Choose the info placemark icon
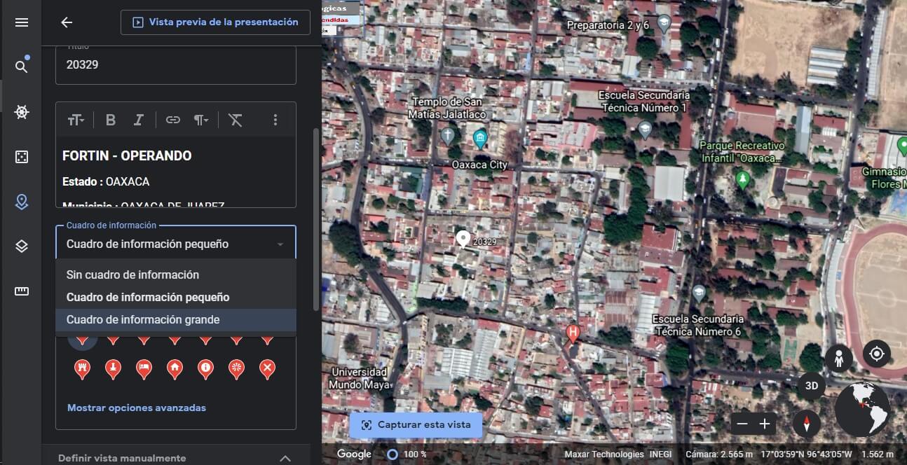Image resolution: width=907 pixels, height=465 pixels. coord(205,368)
